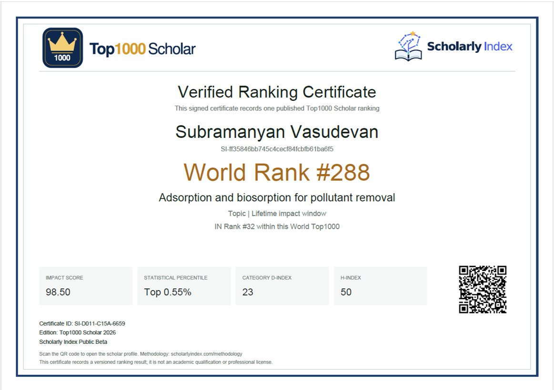Click the 'scholarlyindex.com/methodology' URL text
The image size is (554, 390).
coord(207,354)
